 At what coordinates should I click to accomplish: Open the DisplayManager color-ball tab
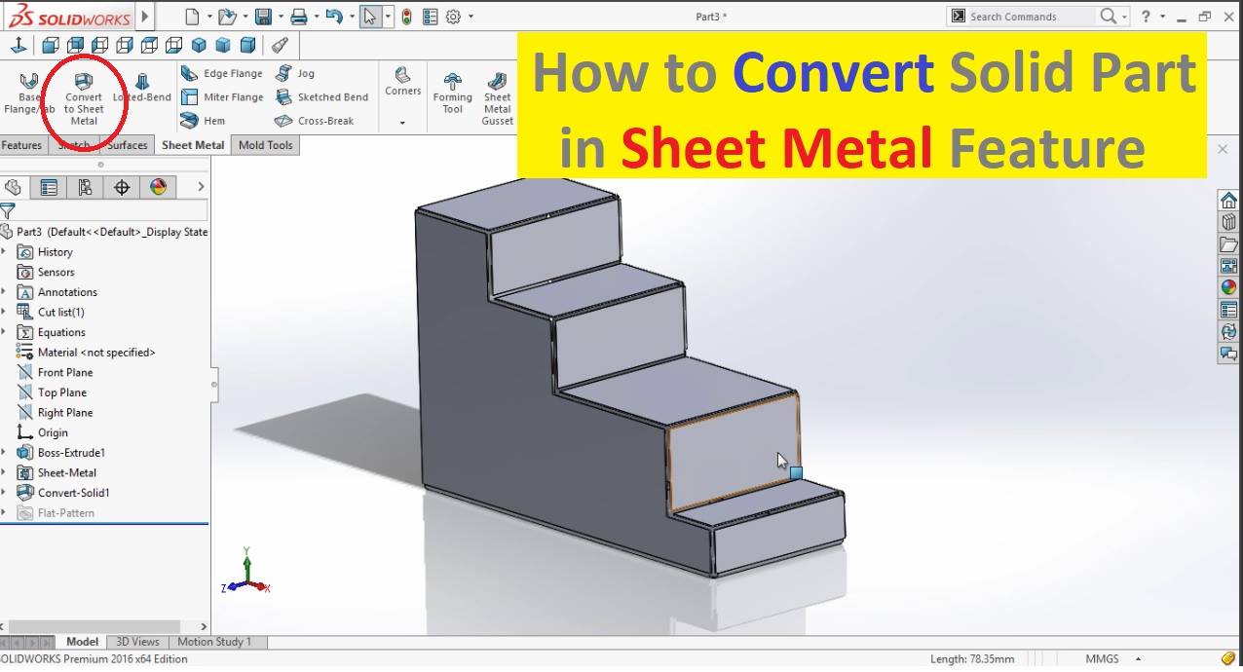[x=158, y=187]
